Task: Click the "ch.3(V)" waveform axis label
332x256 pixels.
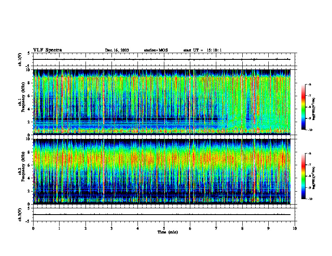Action: click(20, 215)
